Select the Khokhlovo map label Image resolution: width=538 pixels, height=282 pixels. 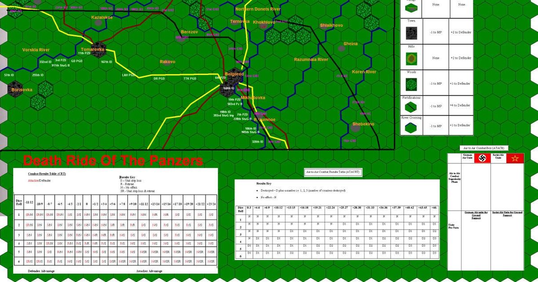264,22
